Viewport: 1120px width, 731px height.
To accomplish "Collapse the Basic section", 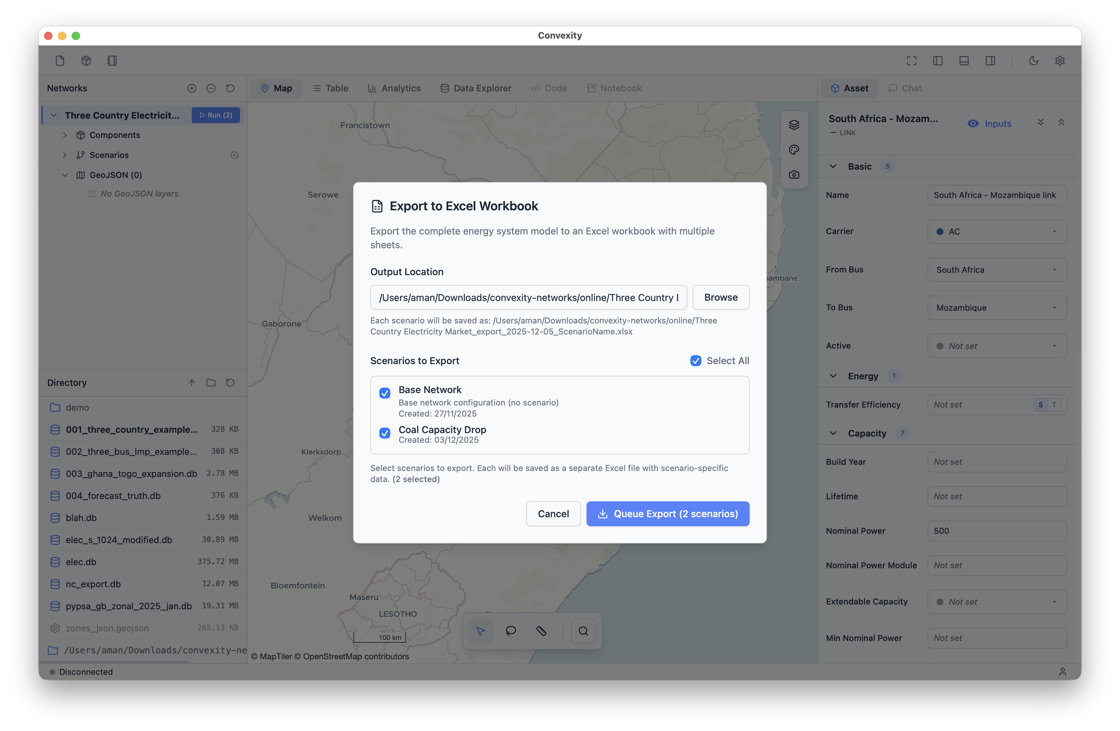I will coord(833,166).
